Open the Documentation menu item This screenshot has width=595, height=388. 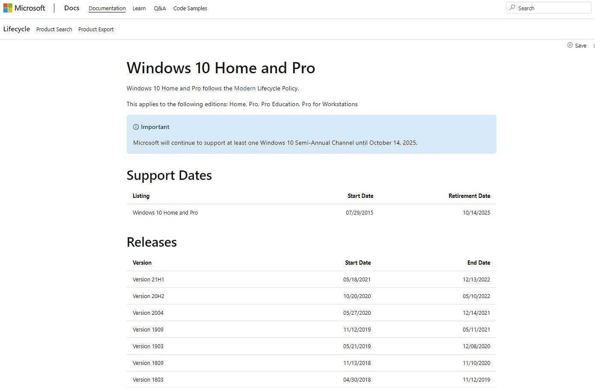(107, 8)
